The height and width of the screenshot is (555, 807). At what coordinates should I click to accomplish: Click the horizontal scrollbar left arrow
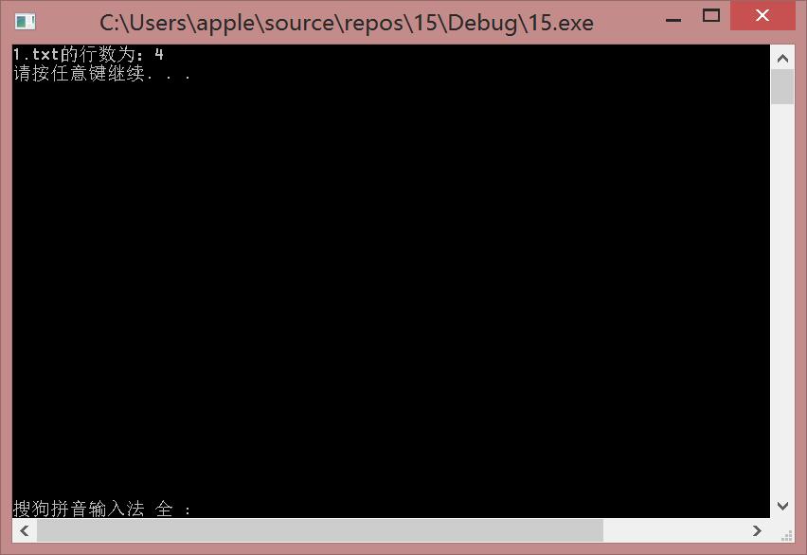(x=25, y=530)
